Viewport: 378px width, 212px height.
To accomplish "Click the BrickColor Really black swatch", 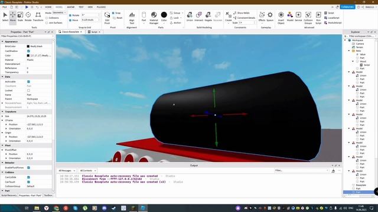I will pos(28,46).
